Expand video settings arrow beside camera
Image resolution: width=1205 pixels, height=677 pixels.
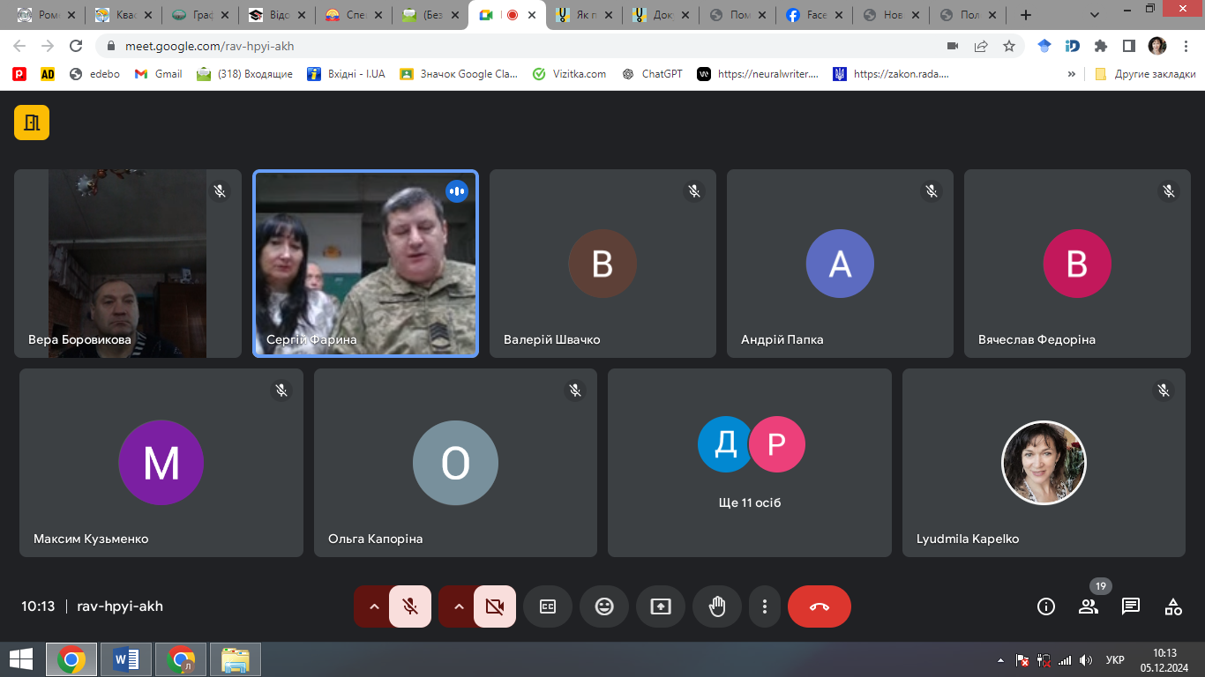tap(459, 606)
